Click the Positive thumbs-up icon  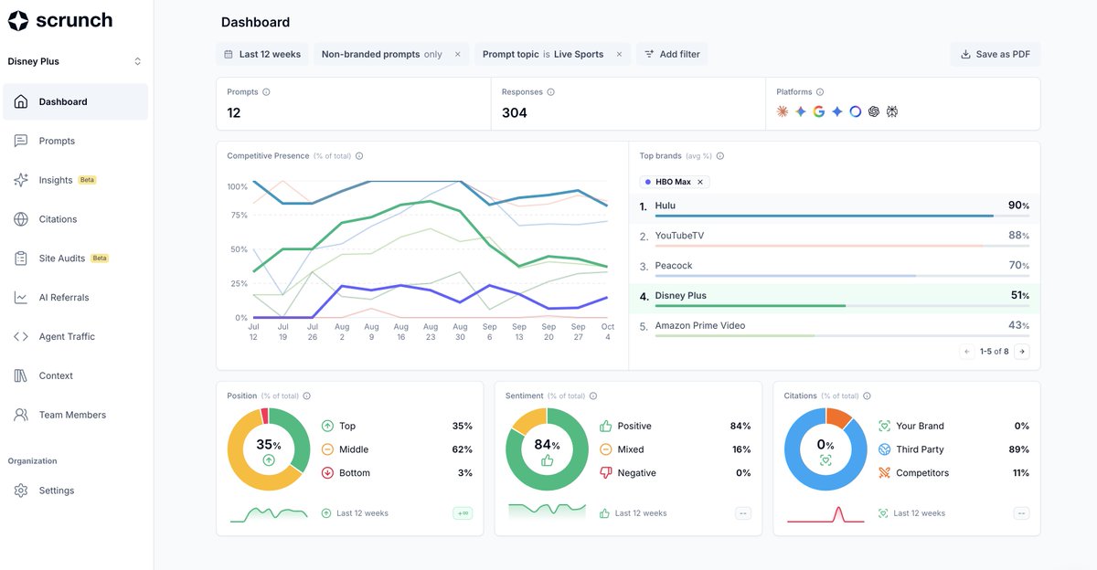[605, 426]
